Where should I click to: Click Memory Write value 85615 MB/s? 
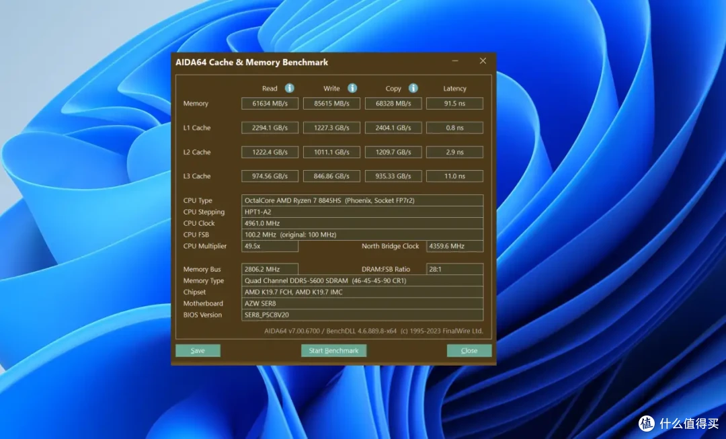point(331,104)
